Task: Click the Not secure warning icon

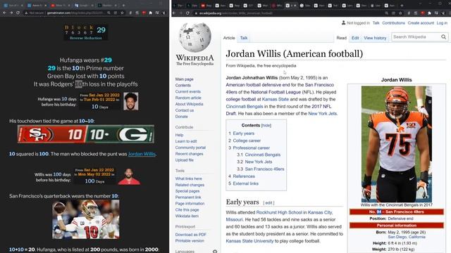Action: pos(26,13)
